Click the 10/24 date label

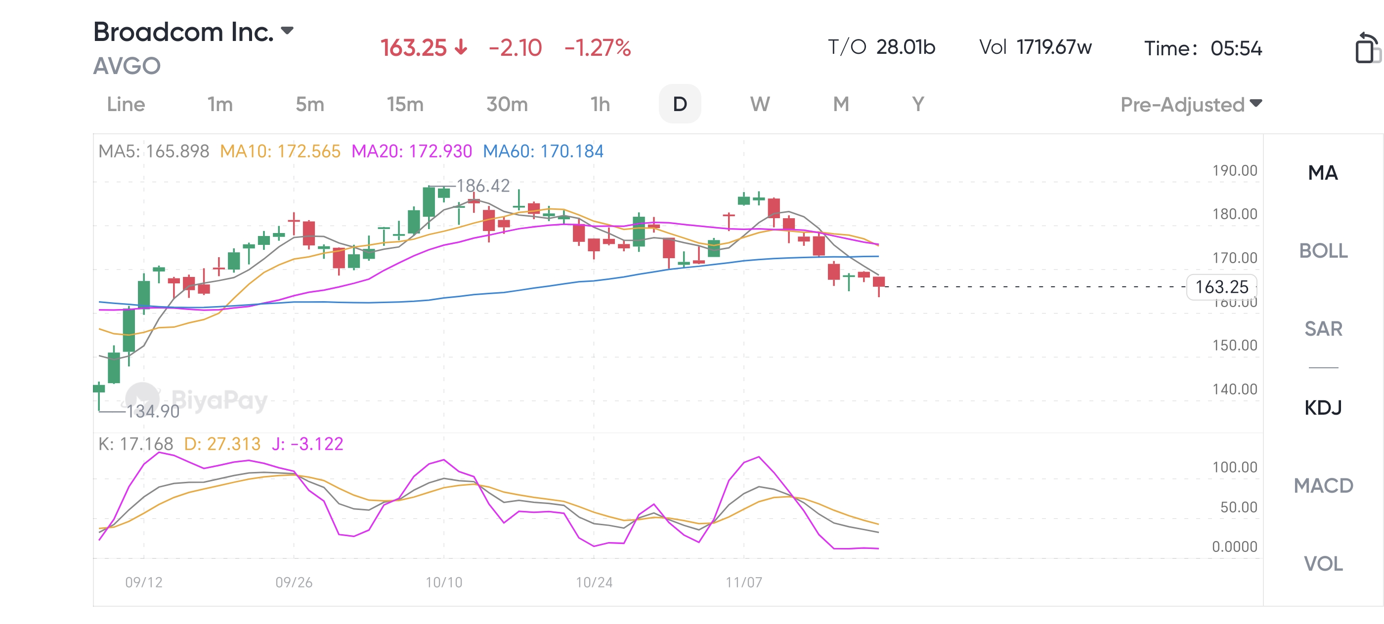[x=594, y=582]
